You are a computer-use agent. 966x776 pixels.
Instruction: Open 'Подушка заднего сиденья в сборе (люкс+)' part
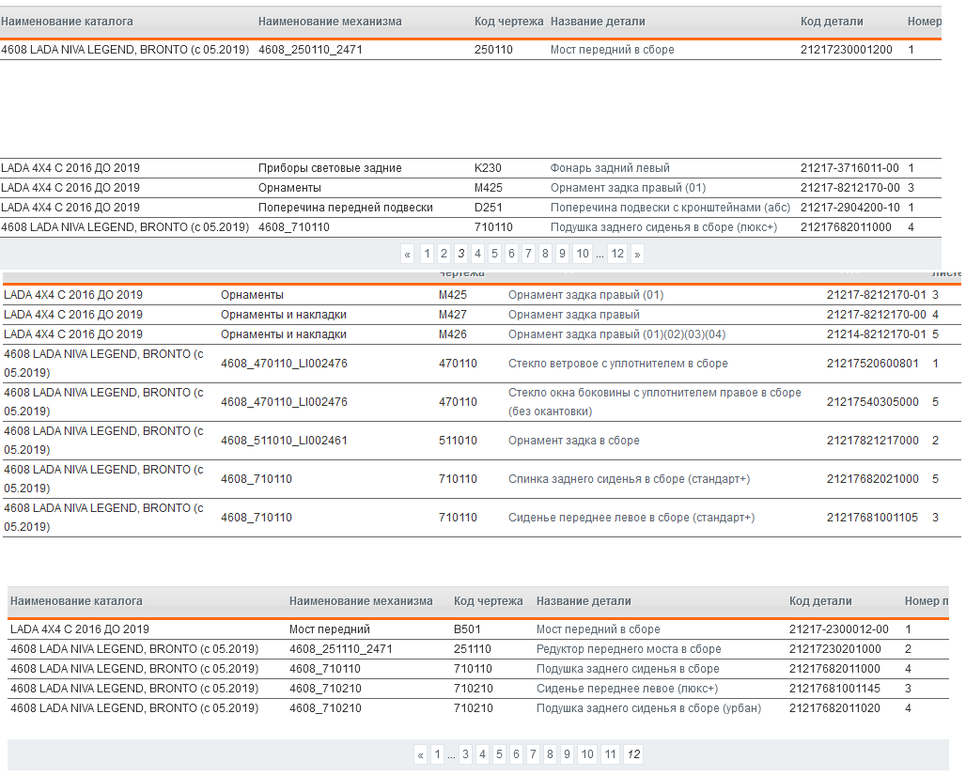click(664, 227)
